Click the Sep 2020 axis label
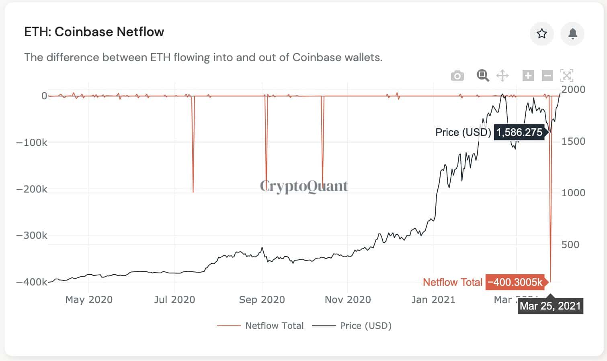 (262, 299)
